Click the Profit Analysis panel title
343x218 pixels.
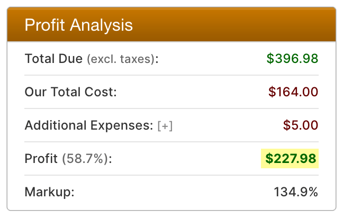pyautogui.click(x=79, y=25)
